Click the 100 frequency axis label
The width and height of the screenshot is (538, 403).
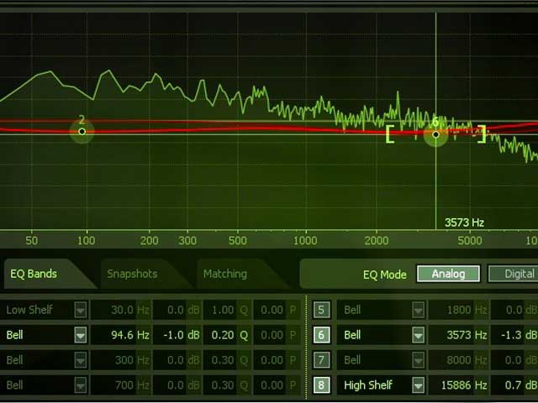point(86,241)
